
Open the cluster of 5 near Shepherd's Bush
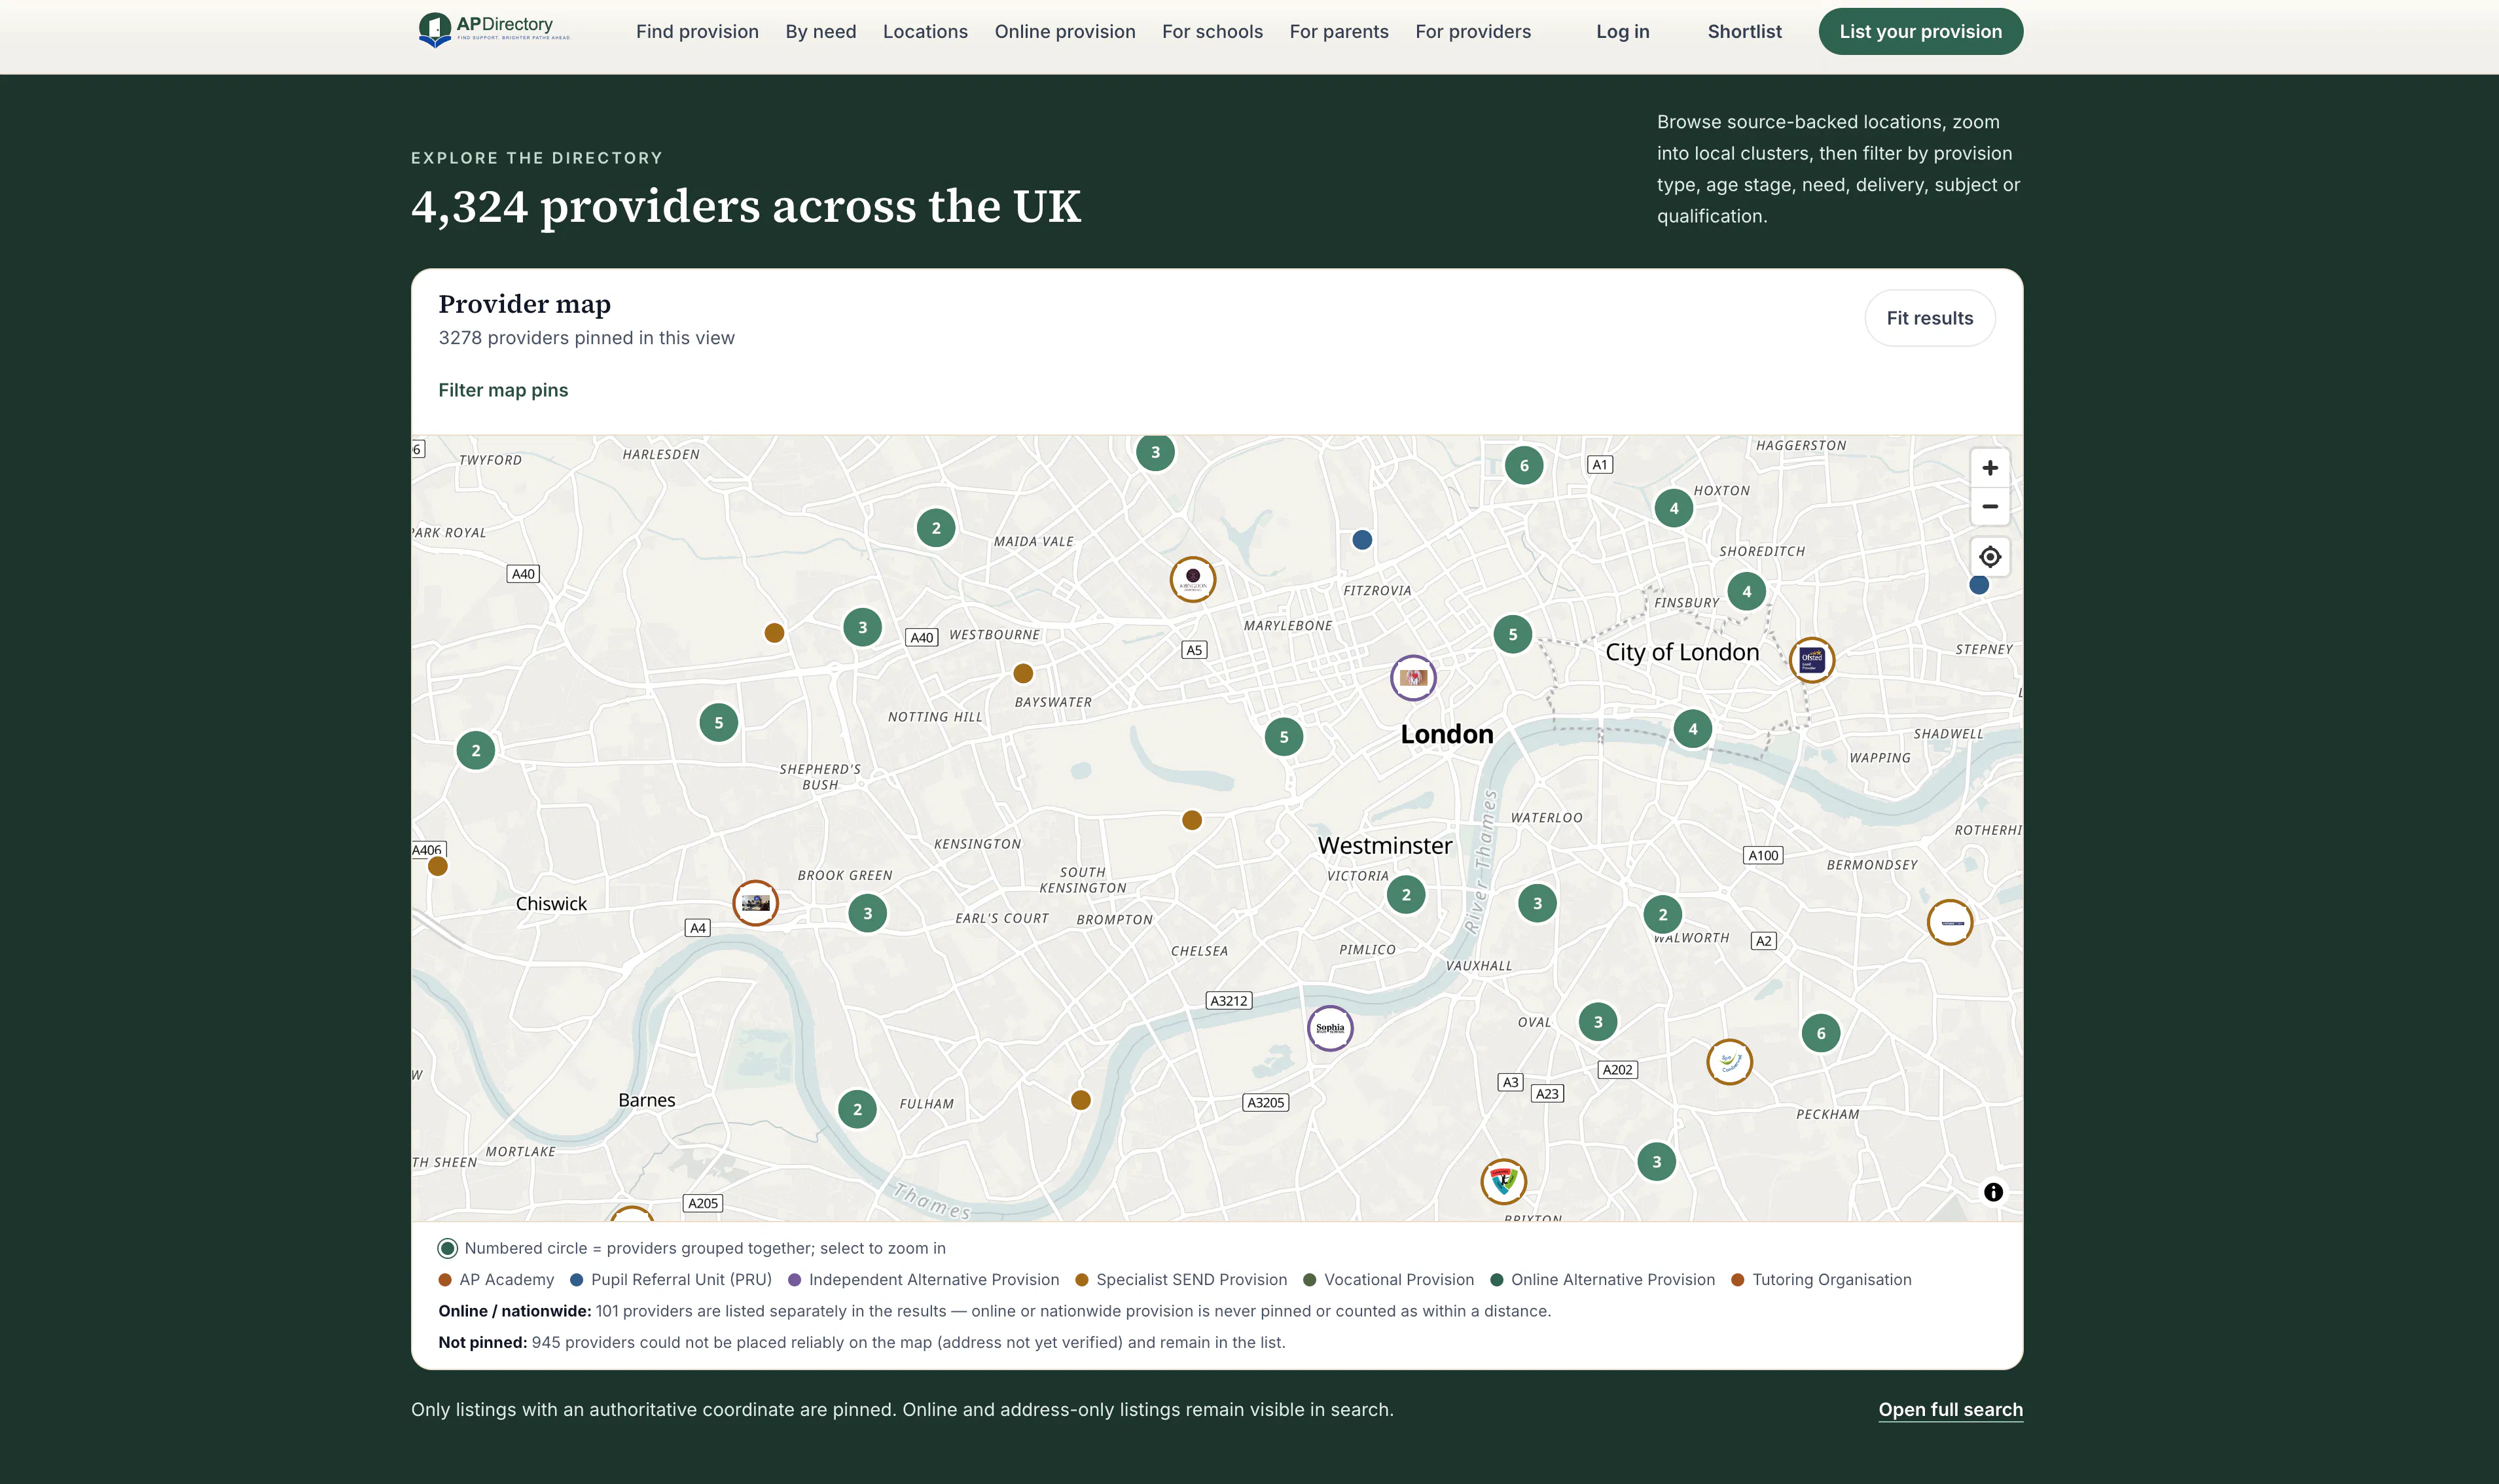tap(718, 723)
